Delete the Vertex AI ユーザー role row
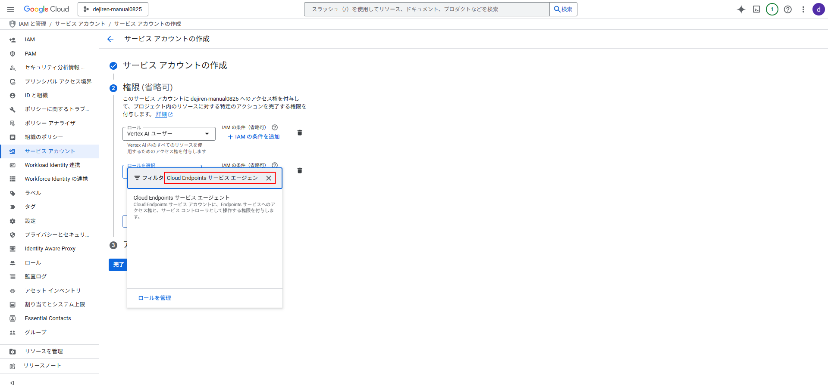The image size is (828, 392). tap(300, 133)
